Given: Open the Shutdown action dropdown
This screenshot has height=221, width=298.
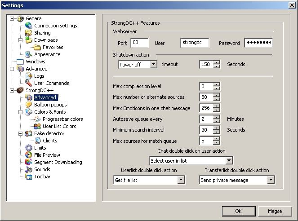Looking at the screenshot, I should pos(153,64).
